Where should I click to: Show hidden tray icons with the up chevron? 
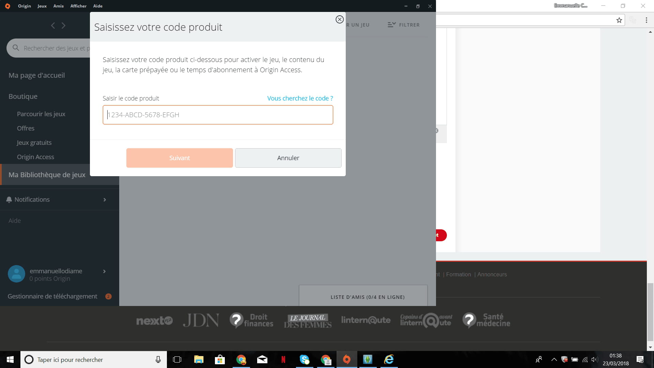point(554,359)
